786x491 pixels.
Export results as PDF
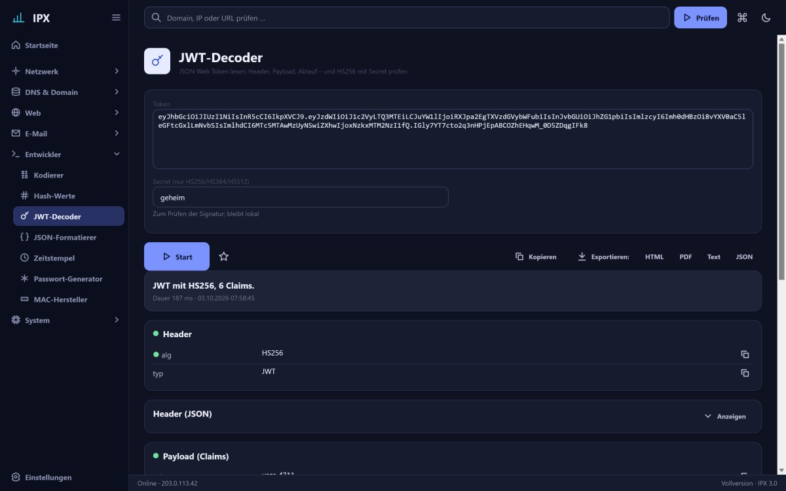(x=686, y=257)
